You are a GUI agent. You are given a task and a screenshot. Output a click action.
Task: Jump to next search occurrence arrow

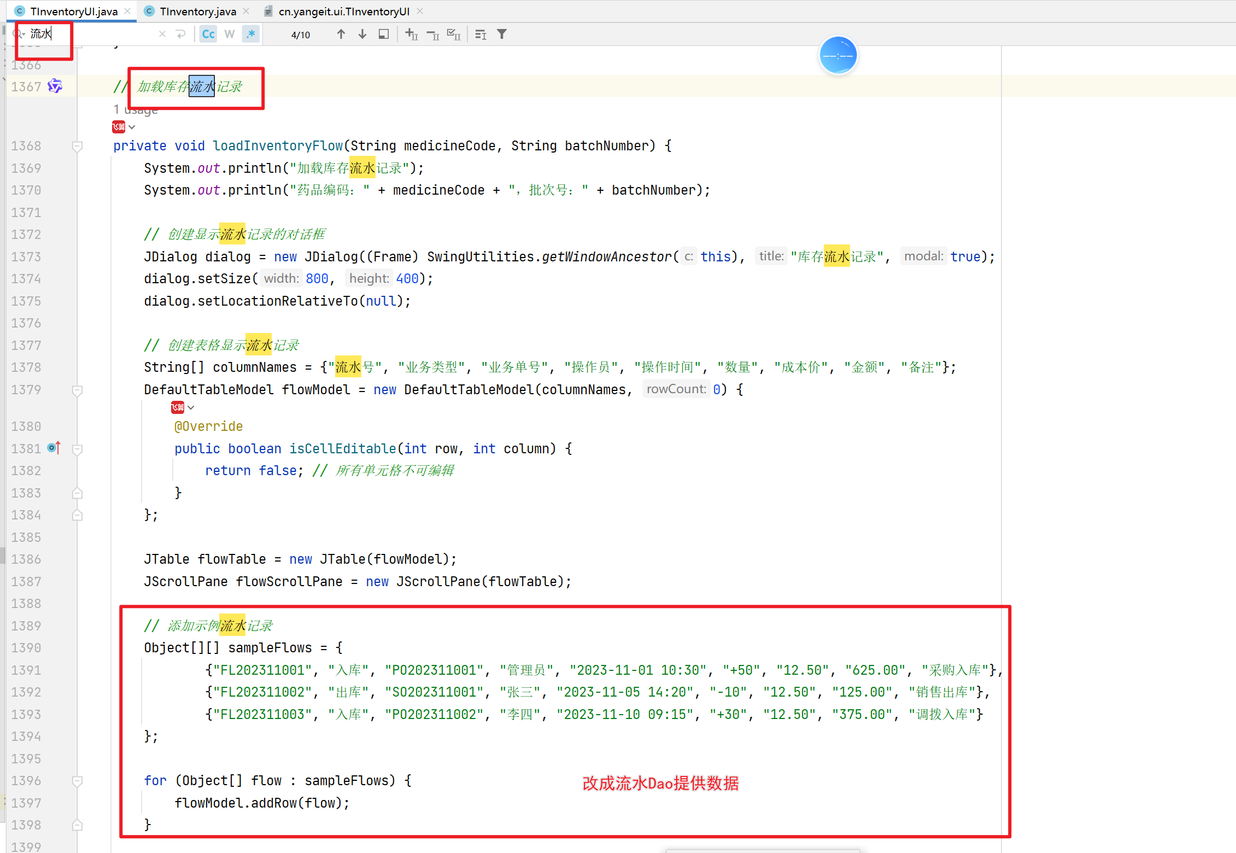(x=362, y=34)
